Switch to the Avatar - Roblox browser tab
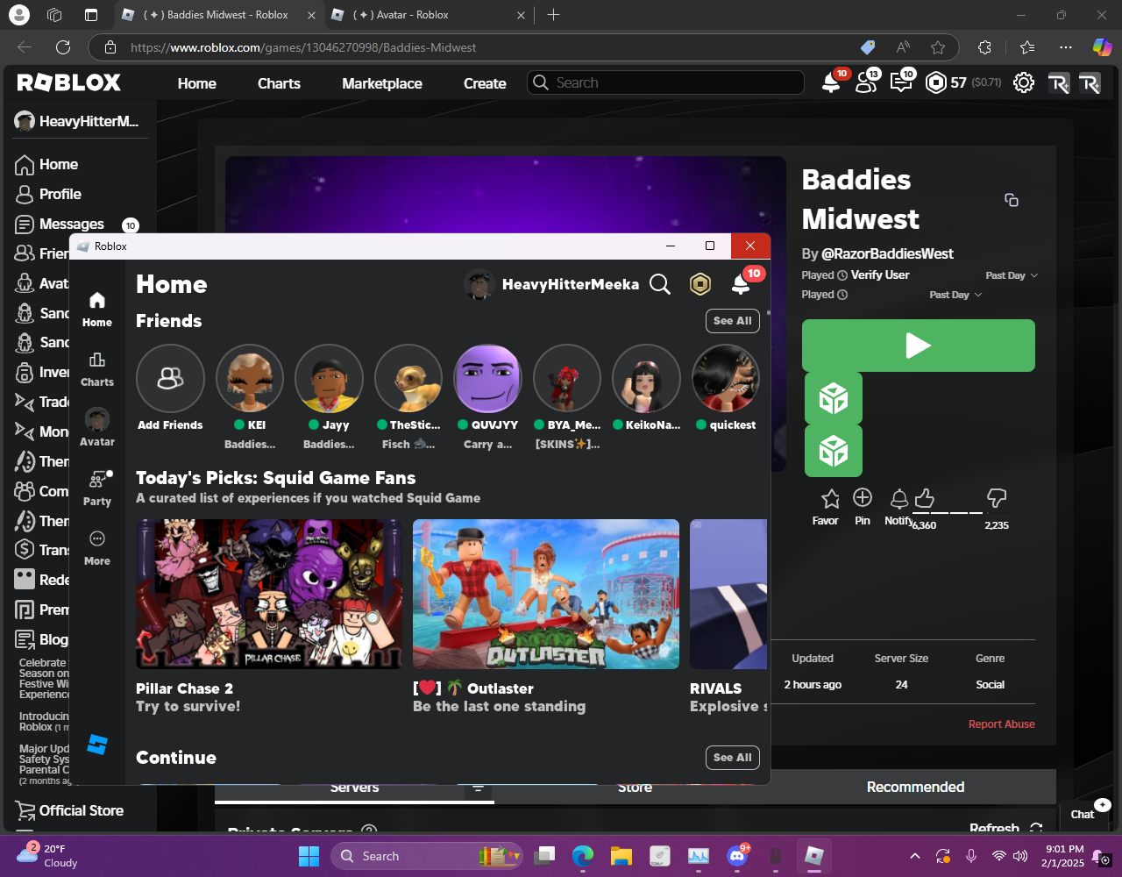This screenshot has width=1122, height=877. click(x=428, y=15)
